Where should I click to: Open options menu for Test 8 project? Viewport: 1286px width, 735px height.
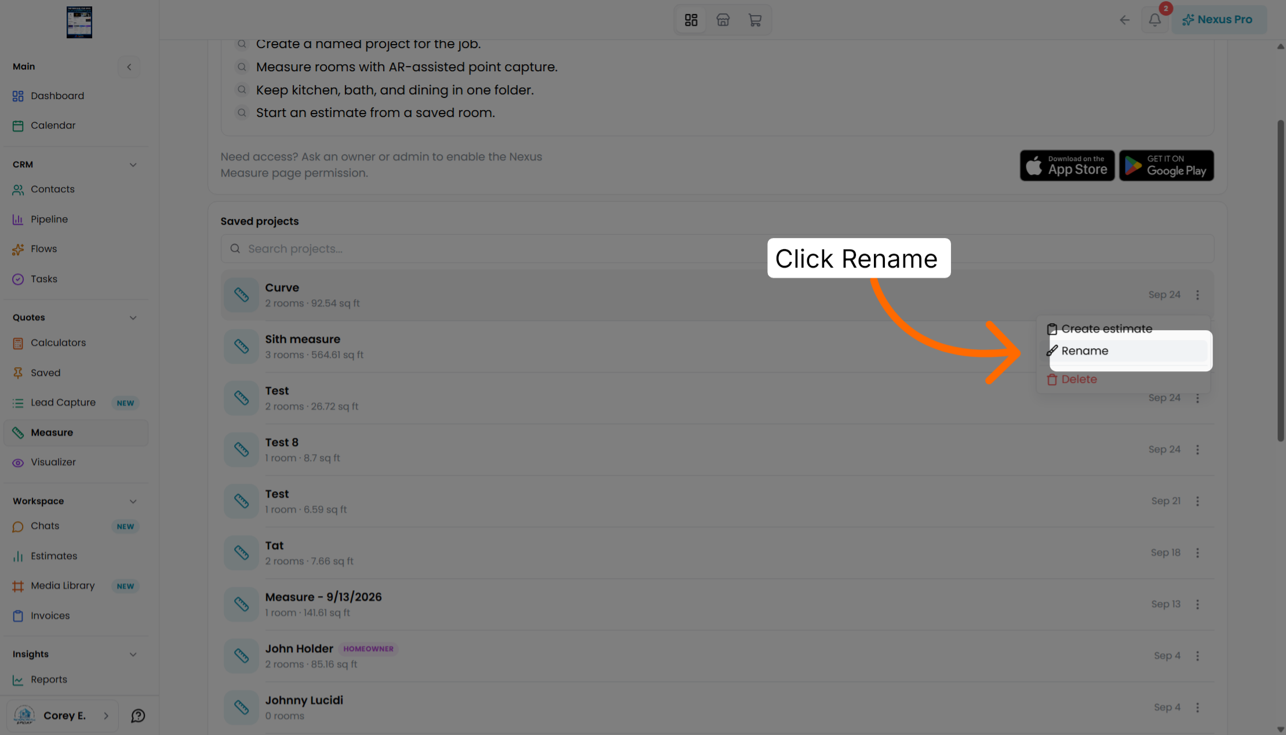(1197, 449)
